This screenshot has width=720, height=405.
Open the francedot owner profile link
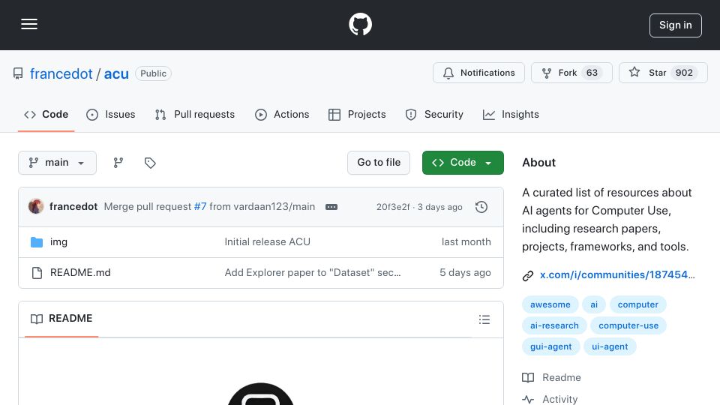click(x=61, y=74)
